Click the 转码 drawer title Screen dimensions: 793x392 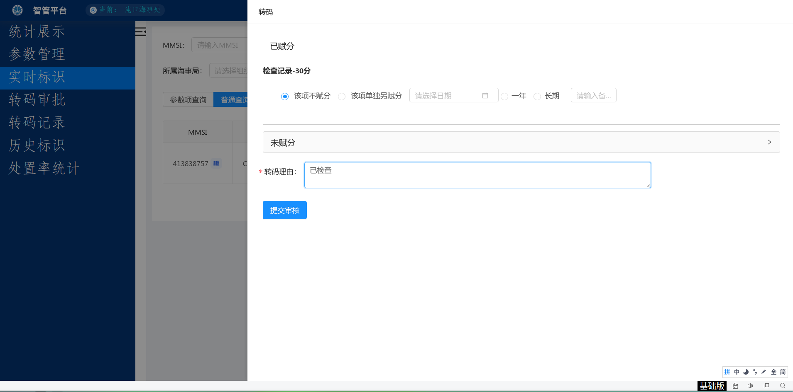tap(266, 12)
